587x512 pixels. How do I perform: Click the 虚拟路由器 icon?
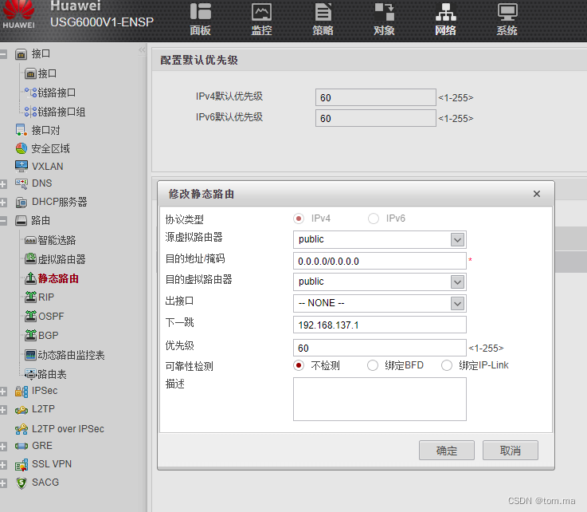click(31, 258)
